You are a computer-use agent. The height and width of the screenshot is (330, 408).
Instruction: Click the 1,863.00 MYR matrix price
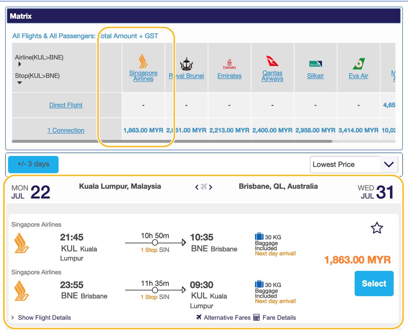pyautogui.click(x=143, y=130)
